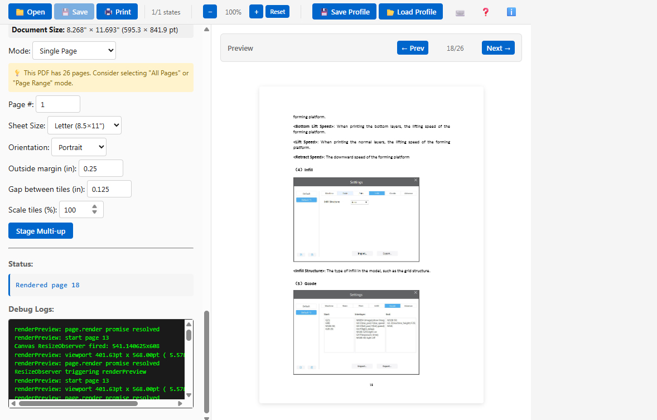Open the Orientation dropdown

[79, 147]
